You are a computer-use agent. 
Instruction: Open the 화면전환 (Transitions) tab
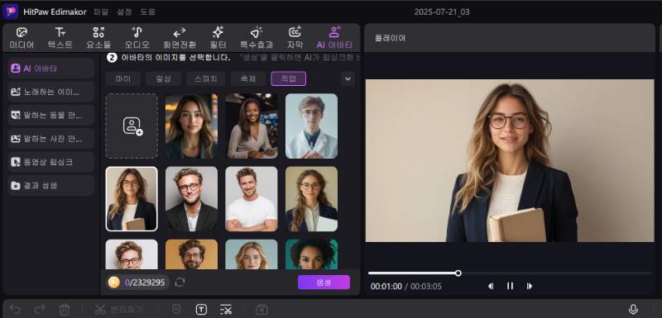(180, 37)
